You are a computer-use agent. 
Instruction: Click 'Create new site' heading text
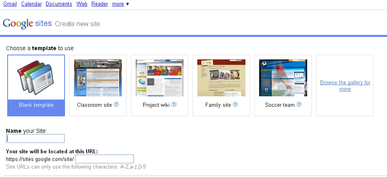77,24
